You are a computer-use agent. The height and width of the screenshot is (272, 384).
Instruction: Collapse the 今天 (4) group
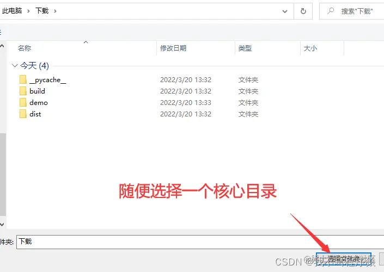pos(15,66)
